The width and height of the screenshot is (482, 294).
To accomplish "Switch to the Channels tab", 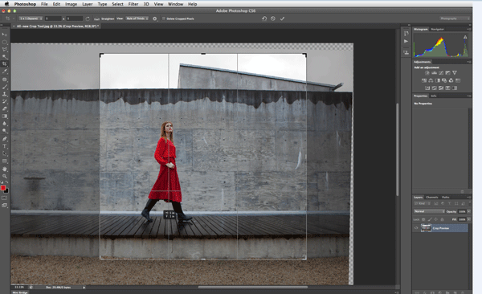I will point(432,197).
